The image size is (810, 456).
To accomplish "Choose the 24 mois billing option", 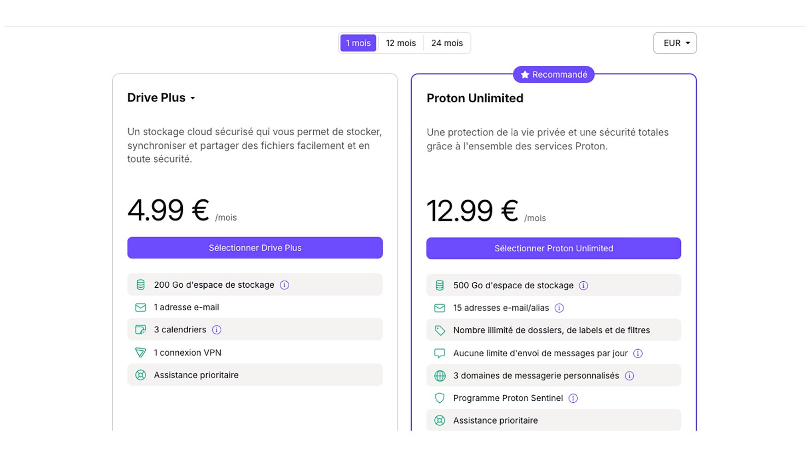I will click(447, 43).
